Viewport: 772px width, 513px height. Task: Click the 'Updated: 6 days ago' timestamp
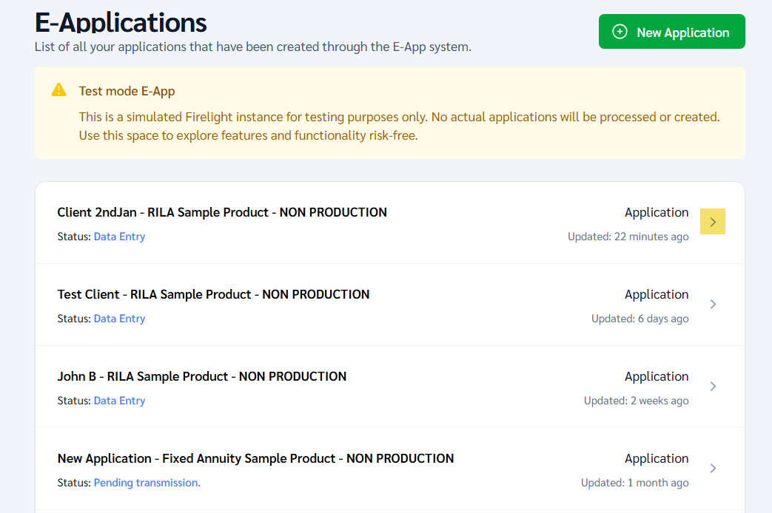tap(640, 319)
